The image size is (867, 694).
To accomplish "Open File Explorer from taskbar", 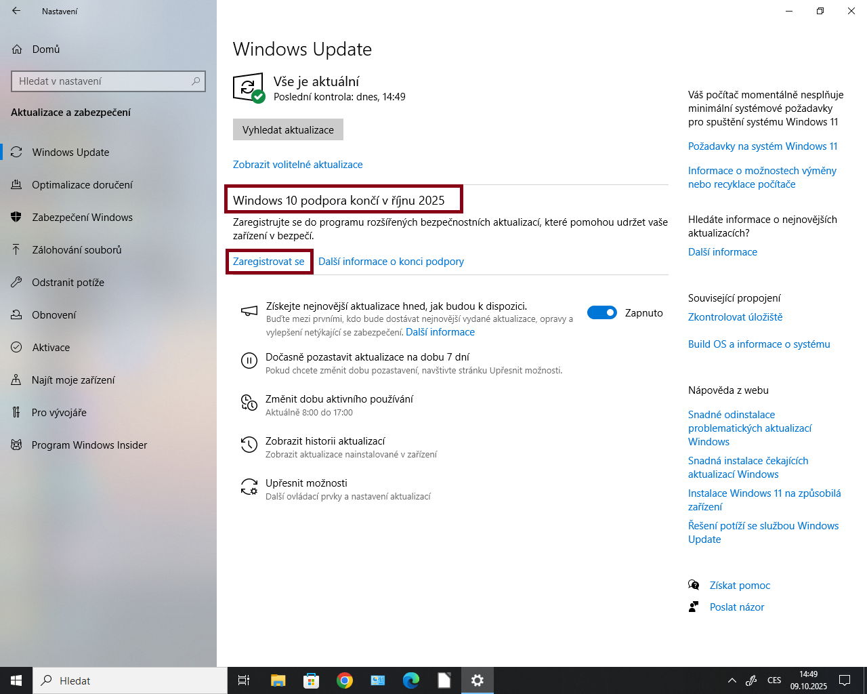I will click(x=278, y=680).
